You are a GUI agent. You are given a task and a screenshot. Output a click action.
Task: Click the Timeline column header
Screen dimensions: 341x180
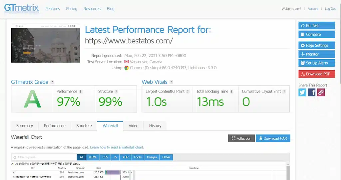(193, 168)
